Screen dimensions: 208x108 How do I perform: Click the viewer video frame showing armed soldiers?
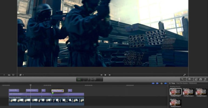(103, 33)
